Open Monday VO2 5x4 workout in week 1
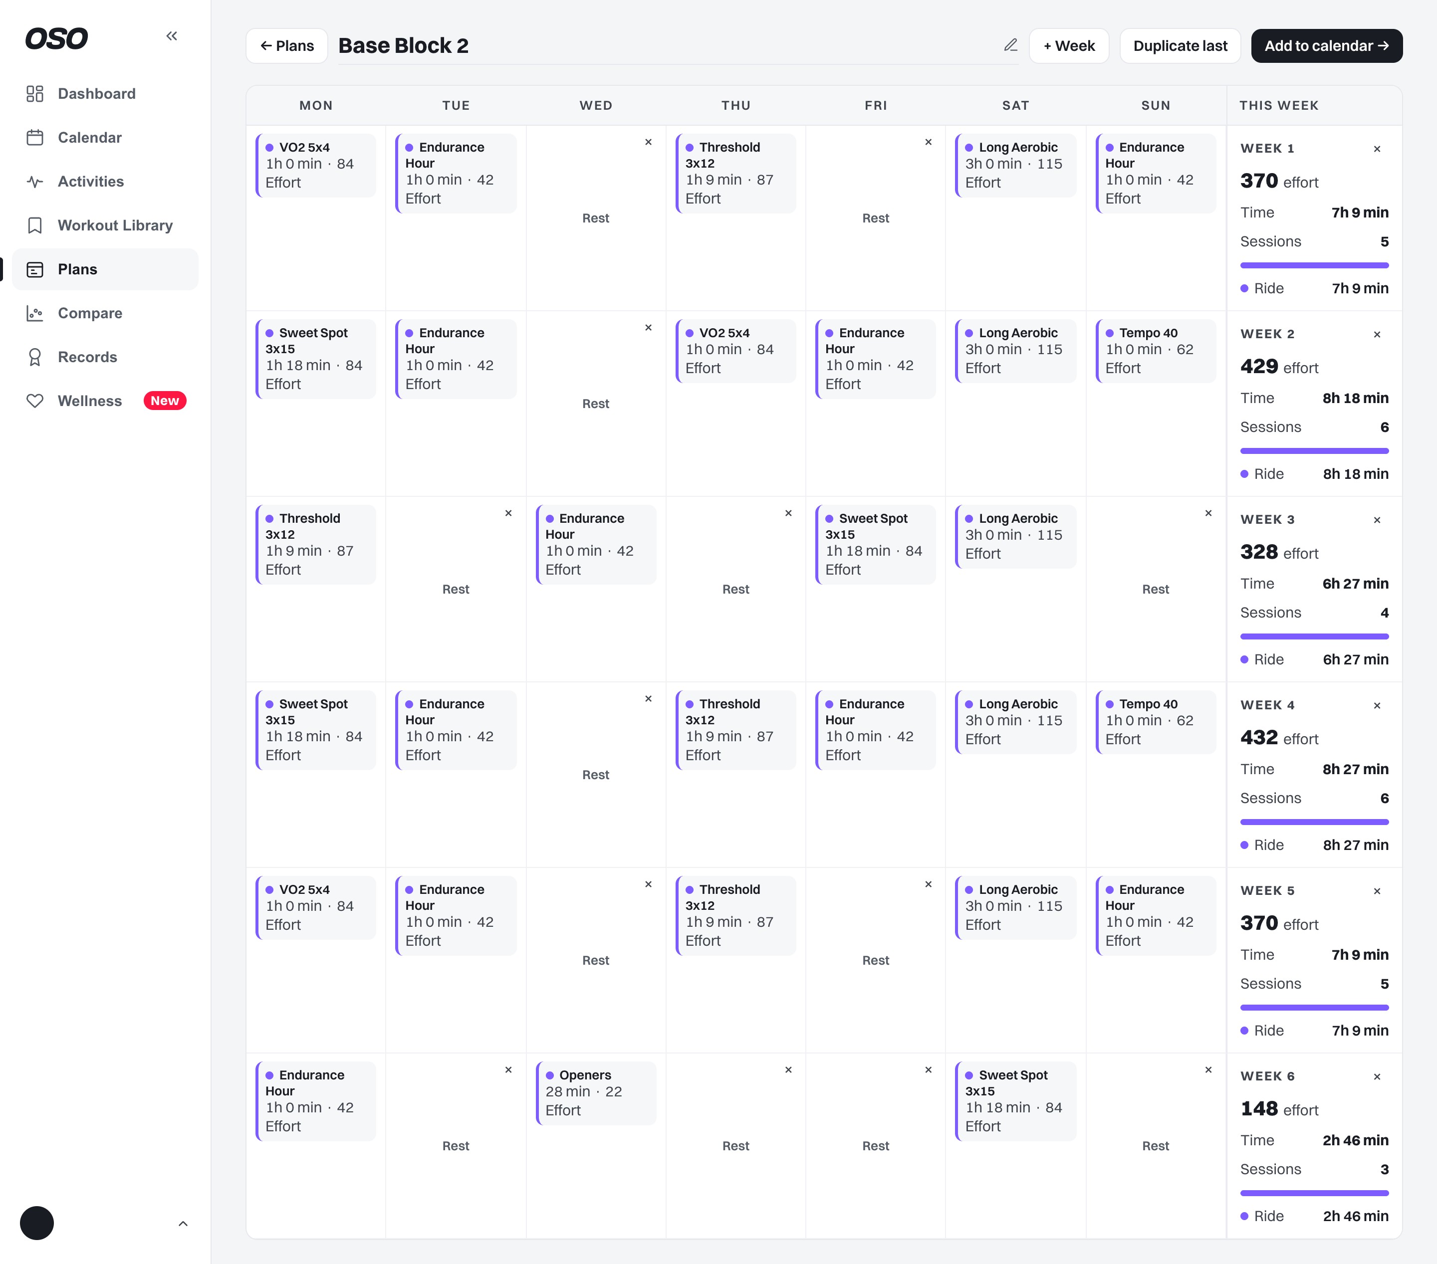 pyautogui.click(x=315, y=165)
